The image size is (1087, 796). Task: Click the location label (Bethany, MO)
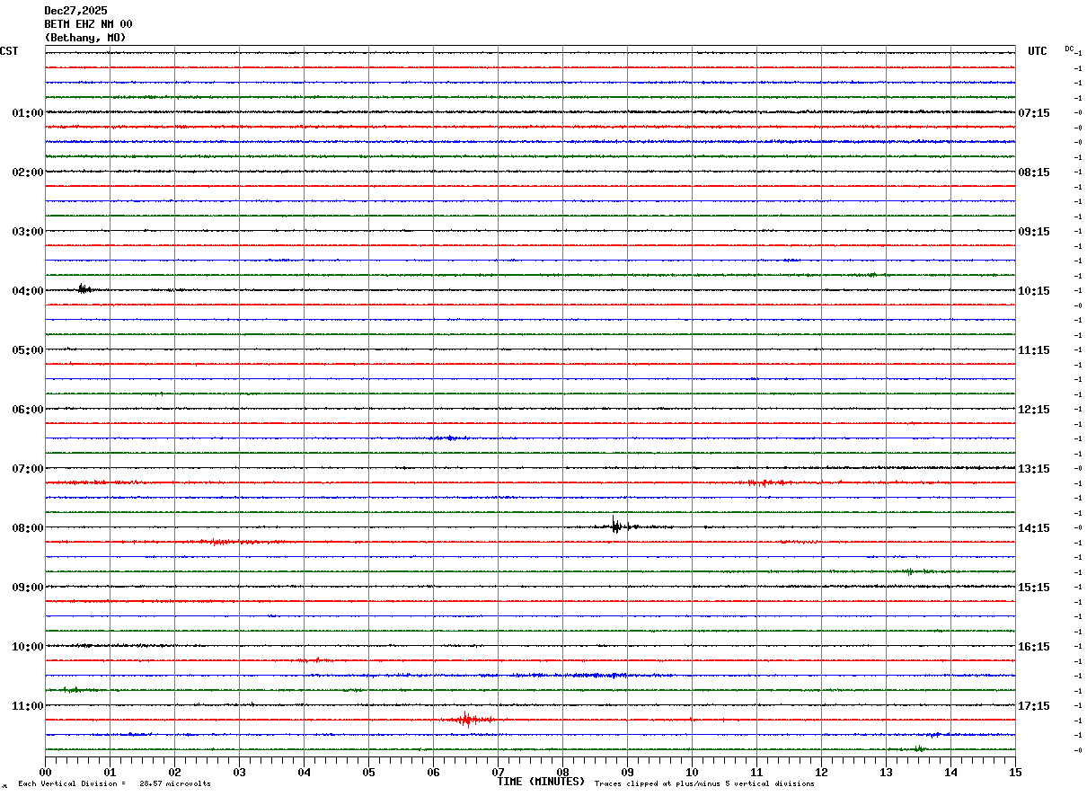coord(85,38)
